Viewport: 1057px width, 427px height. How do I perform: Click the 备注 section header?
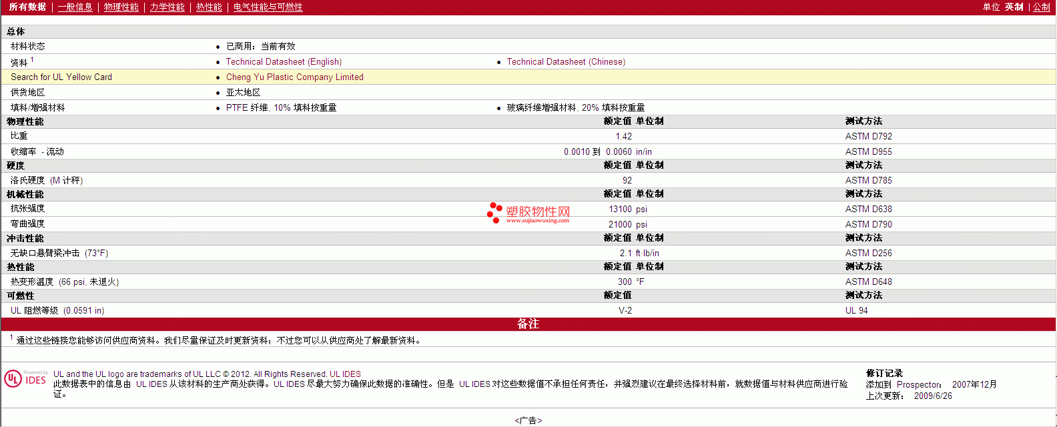(x=528, y=324)
